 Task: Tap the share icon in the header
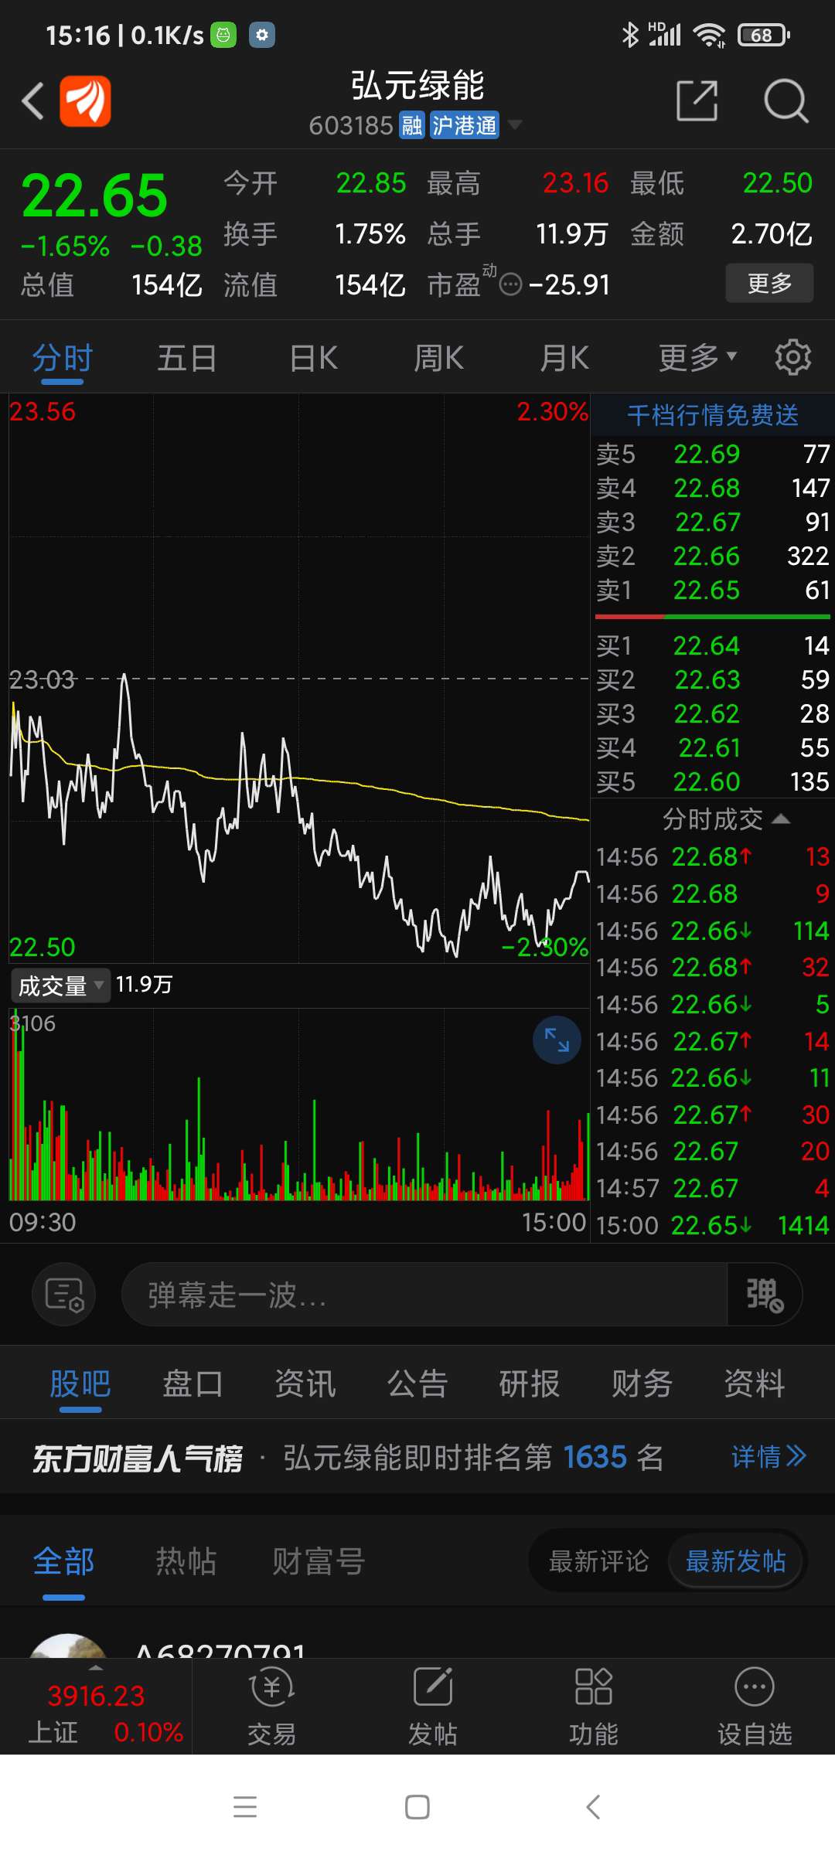point(697,100)
